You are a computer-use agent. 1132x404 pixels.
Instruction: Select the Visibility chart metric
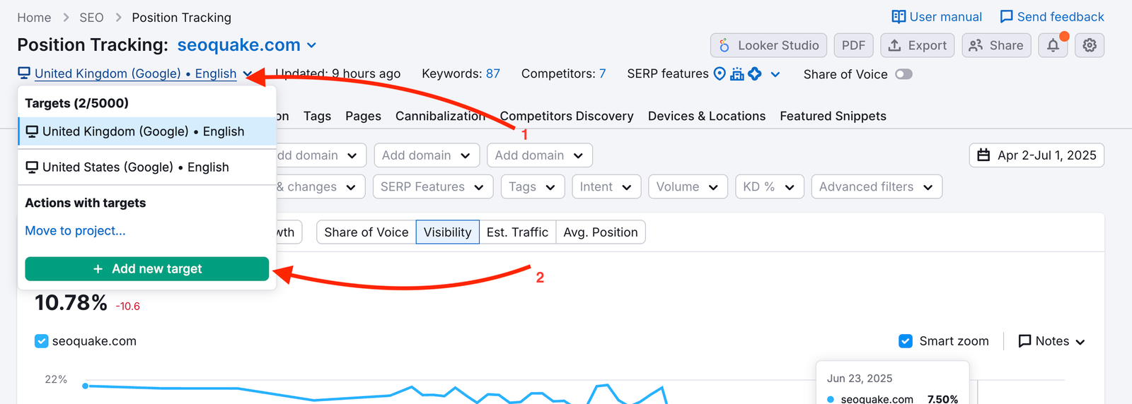coord(447,232)
